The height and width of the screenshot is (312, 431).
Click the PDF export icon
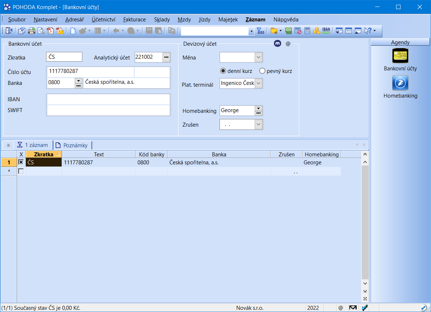50,31
